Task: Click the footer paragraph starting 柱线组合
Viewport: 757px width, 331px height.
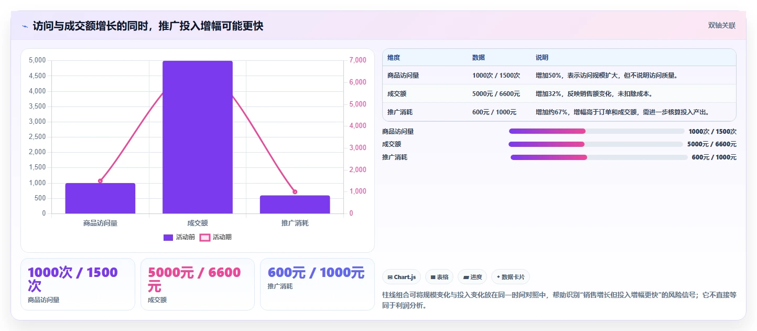Action: [x=559, y=301]
